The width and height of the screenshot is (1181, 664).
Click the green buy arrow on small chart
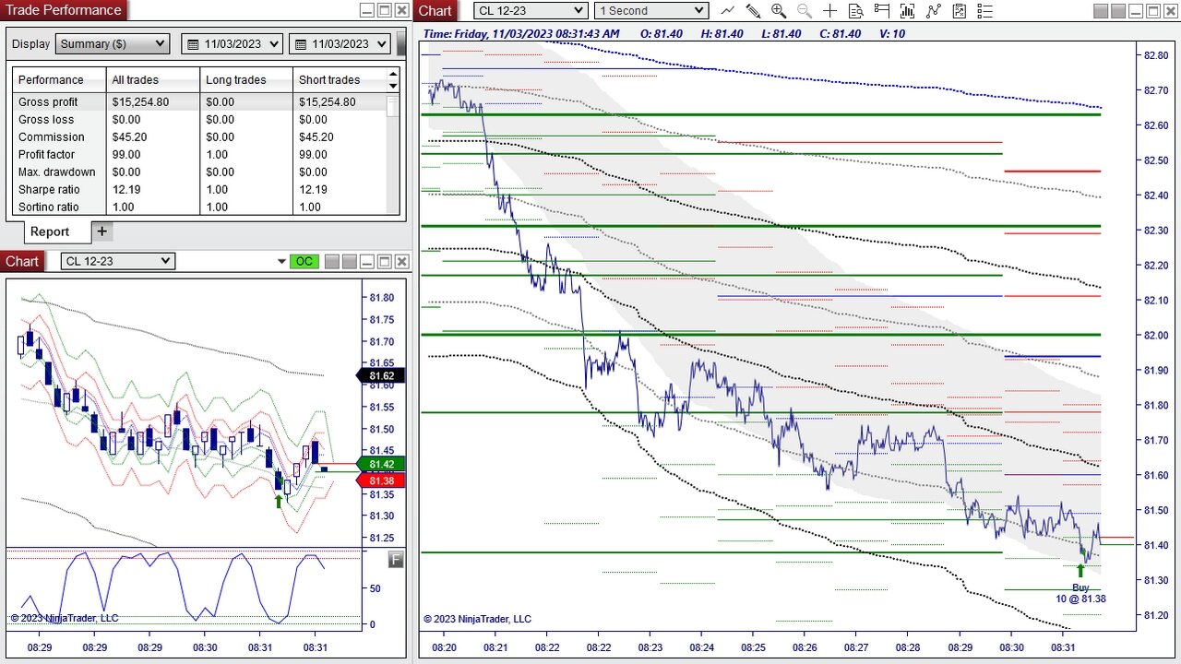click(x=278, y=501)
